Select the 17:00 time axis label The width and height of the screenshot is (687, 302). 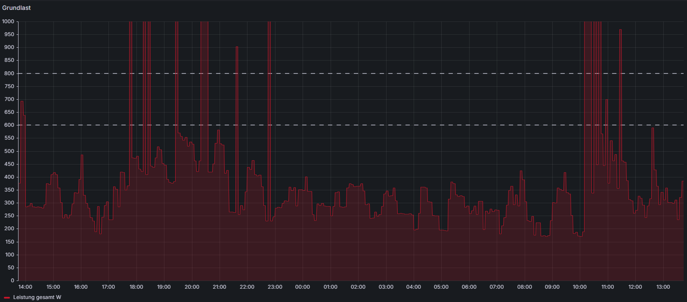[x=108, y=287]
